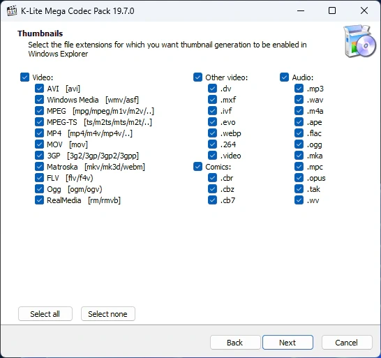
Task: Toggle the .ape checkbox
Action: tap(299, 122)
